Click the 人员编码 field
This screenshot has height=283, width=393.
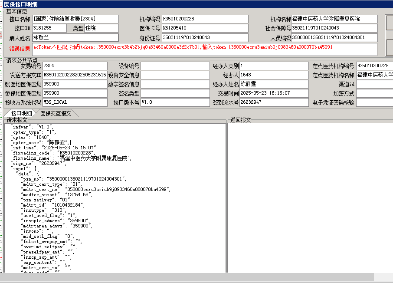[x=334, y=38]
